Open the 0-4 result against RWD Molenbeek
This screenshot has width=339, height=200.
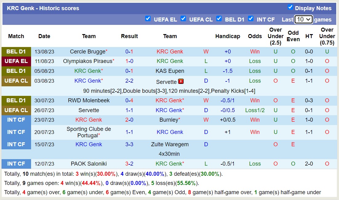click(129, 100)
